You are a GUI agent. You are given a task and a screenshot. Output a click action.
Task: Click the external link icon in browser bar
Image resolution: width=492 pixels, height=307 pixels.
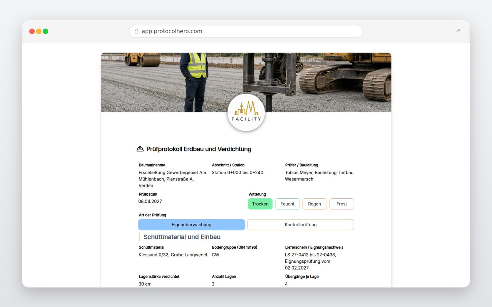(458, 31)
